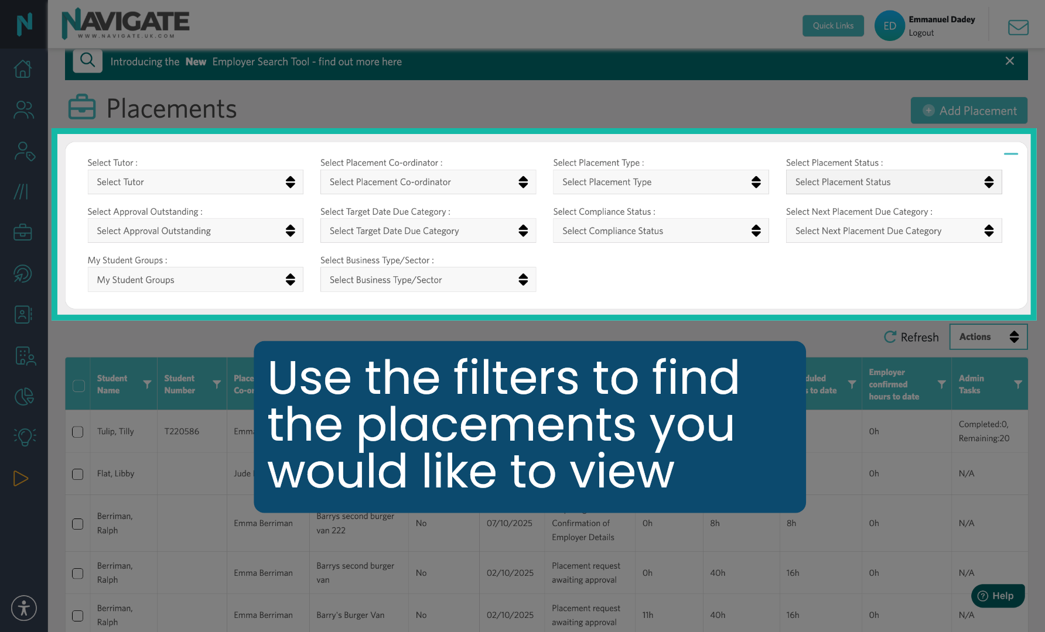
Task: Click the pie chart reports icon
Action: [x=22, y=396]
